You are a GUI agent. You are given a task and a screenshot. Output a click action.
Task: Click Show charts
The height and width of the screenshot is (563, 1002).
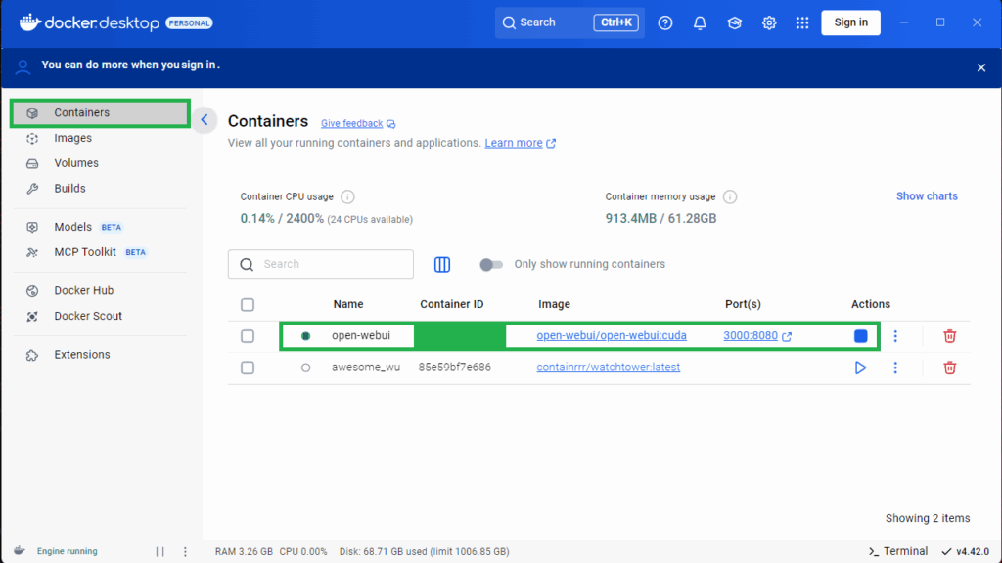tap(927, 196)
